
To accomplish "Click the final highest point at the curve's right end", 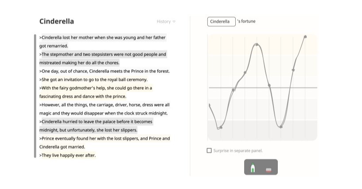I will coord(305,36).
